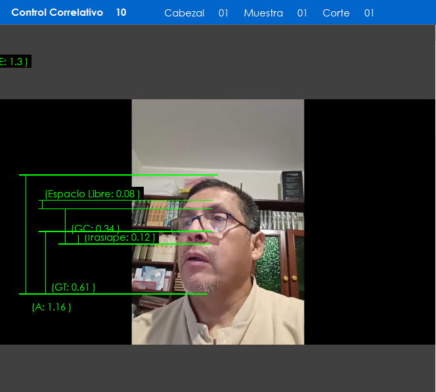Select the 01 value next to Cabezal
This screenshot has height=392, width=436.
pyautogui.click(x=223, y=13)
